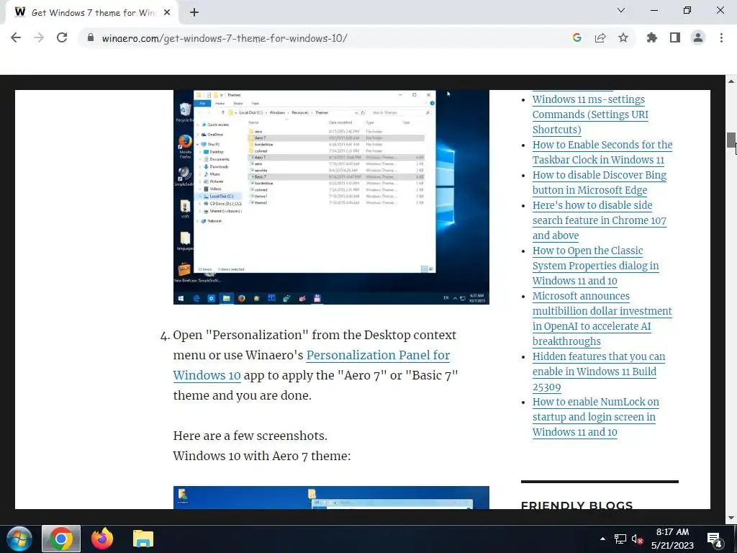Viewport: 737px width, 553px height.
Task: Click the muted volume tray icon
Action: 637,539
